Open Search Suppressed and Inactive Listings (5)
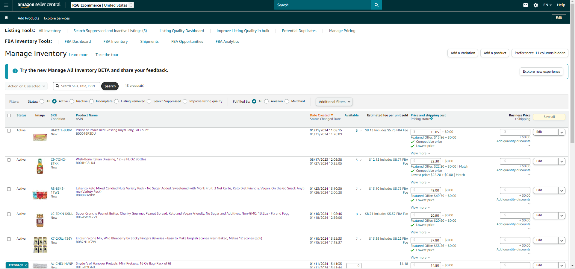Viewport: 575px width, 269px height. pos(110,31)
